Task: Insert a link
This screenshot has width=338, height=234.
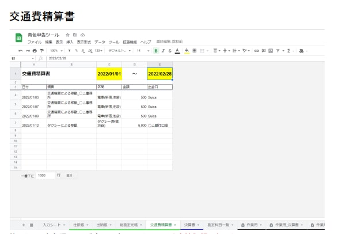Action: 256,51
